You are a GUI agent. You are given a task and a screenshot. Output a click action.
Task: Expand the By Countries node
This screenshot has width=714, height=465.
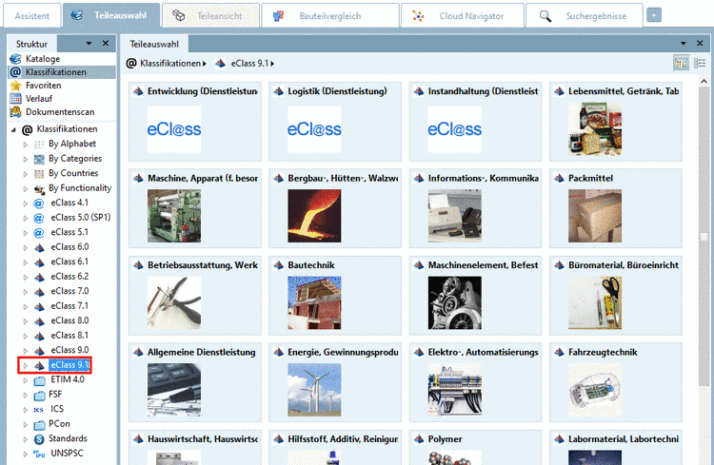point(26,174)
